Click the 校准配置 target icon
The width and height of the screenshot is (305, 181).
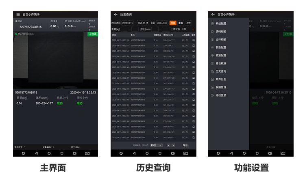tap(212, 55)
